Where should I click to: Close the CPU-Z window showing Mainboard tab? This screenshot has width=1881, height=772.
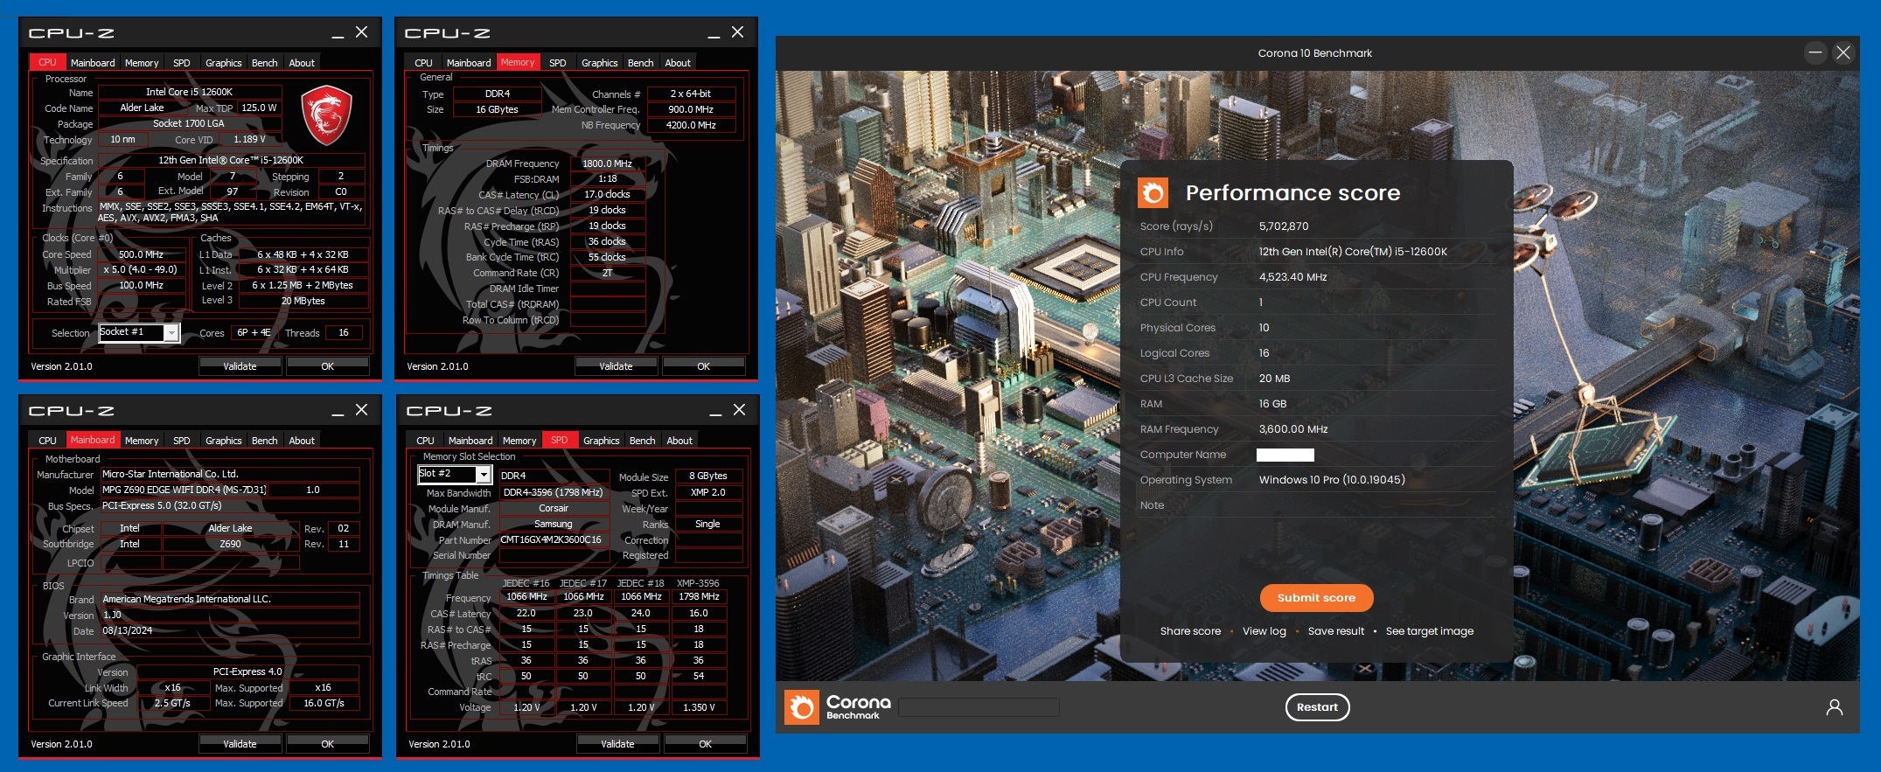361,410
